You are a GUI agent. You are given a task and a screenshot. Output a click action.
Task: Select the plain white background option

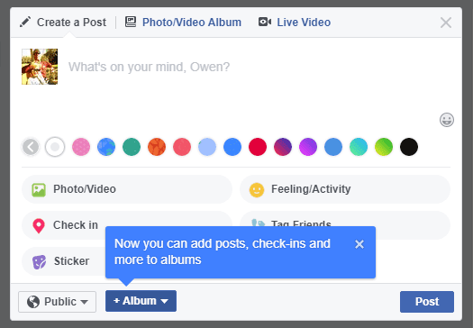tap(55, 147)
